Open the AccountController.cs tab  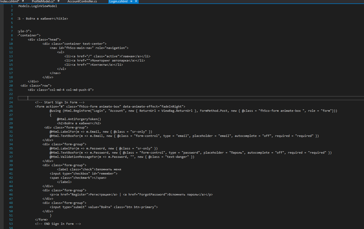tap(82, 1)
